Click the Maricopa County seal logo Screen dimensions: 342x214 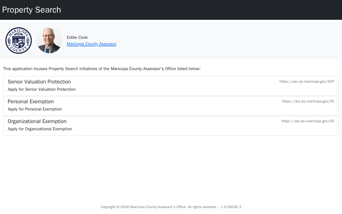(x=19, y=40)
